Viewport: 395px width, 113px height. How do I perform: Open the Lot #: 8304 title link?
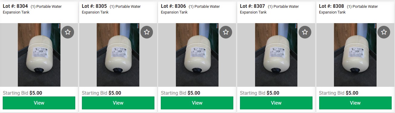(x=15, y=6)
